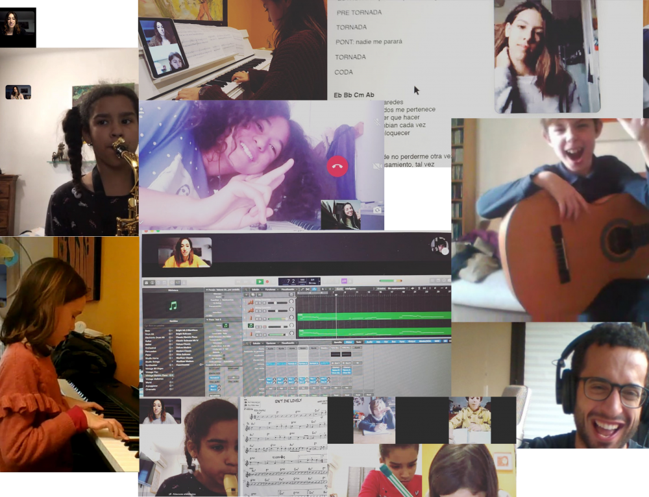This screenshot has width=649, height=497.
Task: Click the Isn't She Lovely sheet music
Action: (284, 448)
